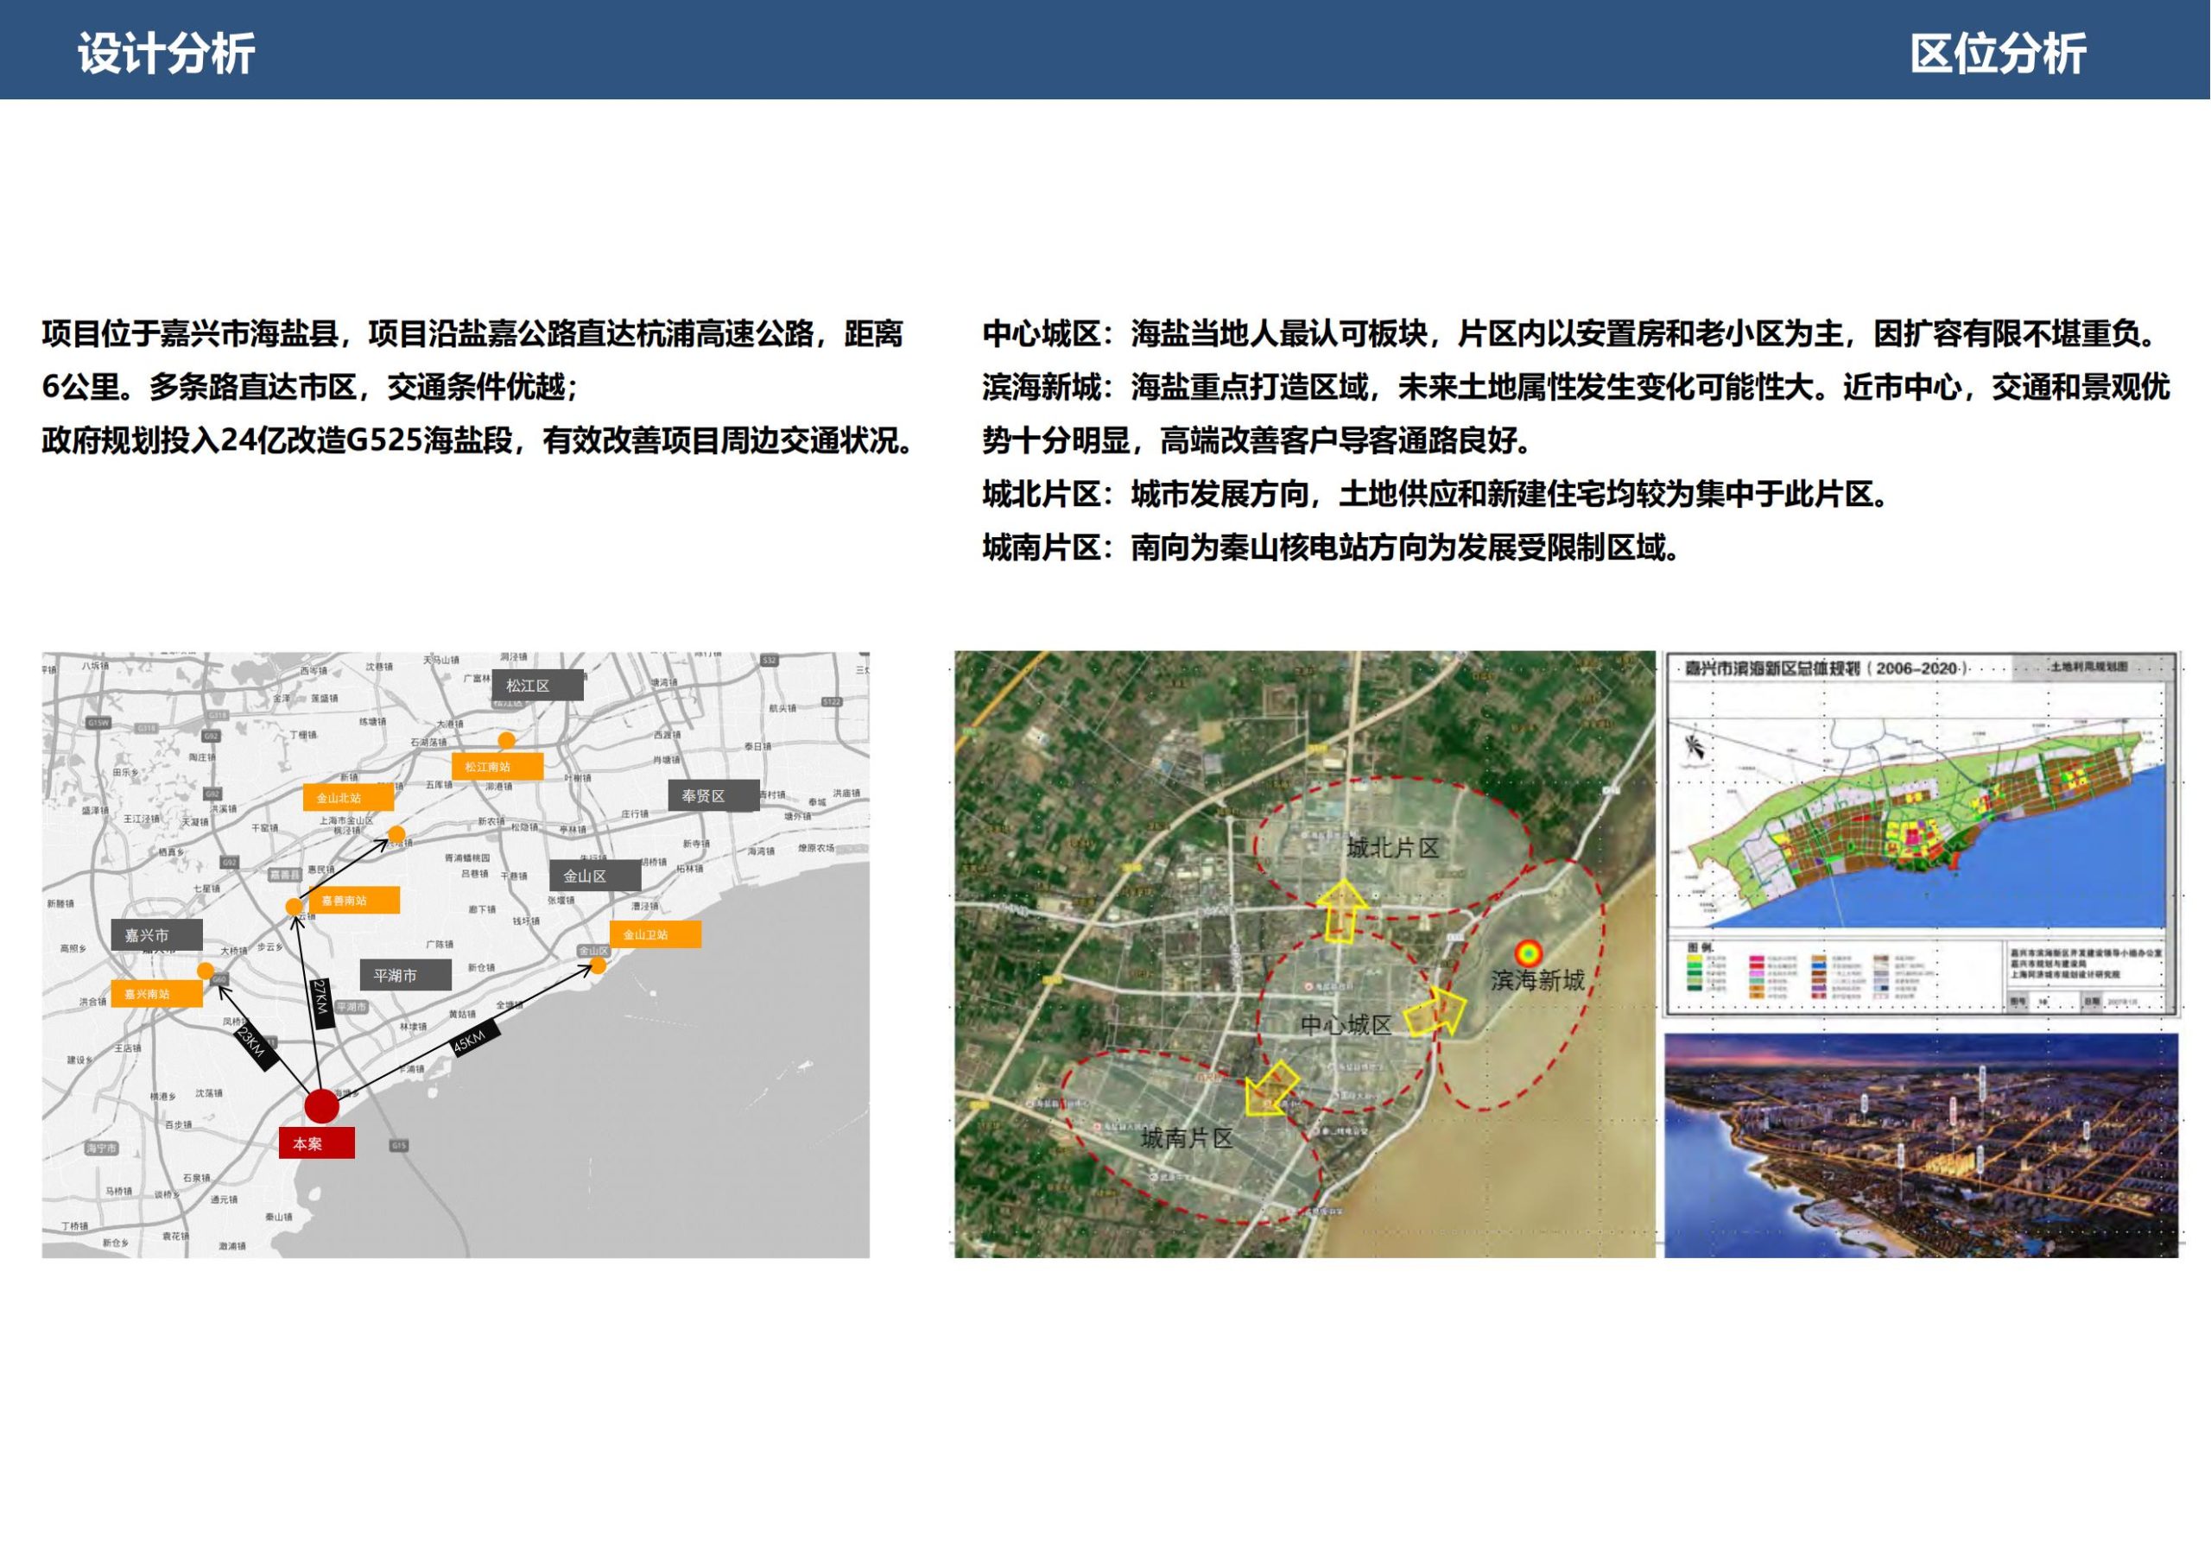Click 滨海新城 label on satellite map
Viewport: 2211px width, 1563px height.
click(x=1538, y=981)
